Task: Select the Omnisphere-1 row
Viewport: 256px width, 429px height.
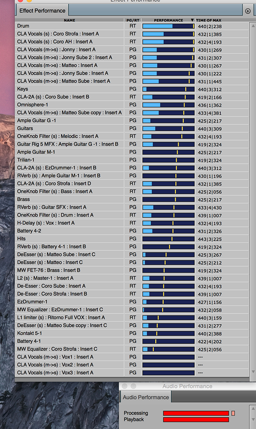Action: [x=33, y=105]
